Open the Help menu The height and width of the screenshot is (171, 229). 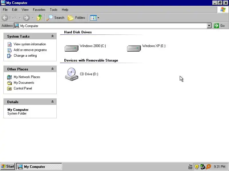click(x=65, y=10)
